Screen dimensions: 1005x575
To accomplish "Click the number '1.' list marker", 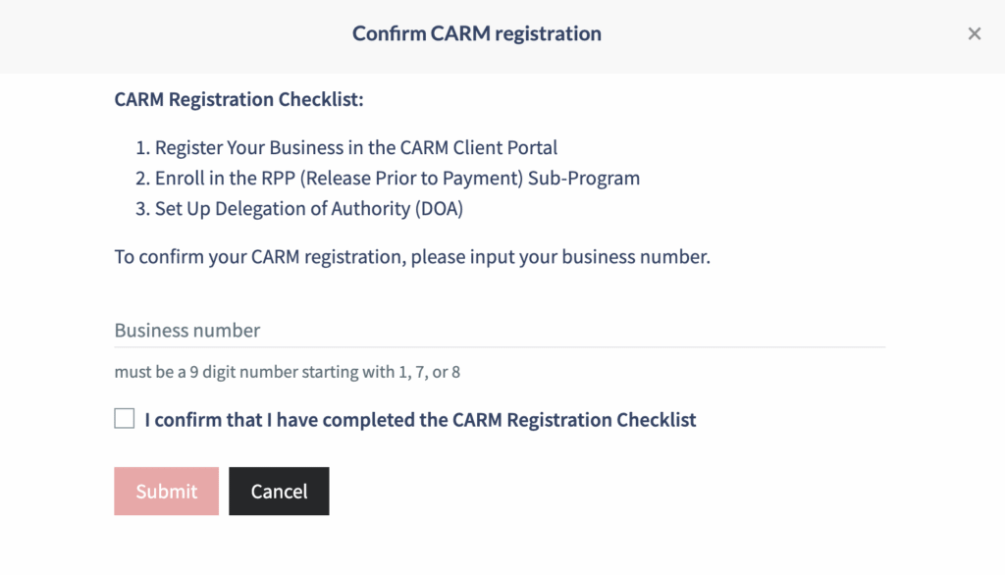I will (142, 148).
